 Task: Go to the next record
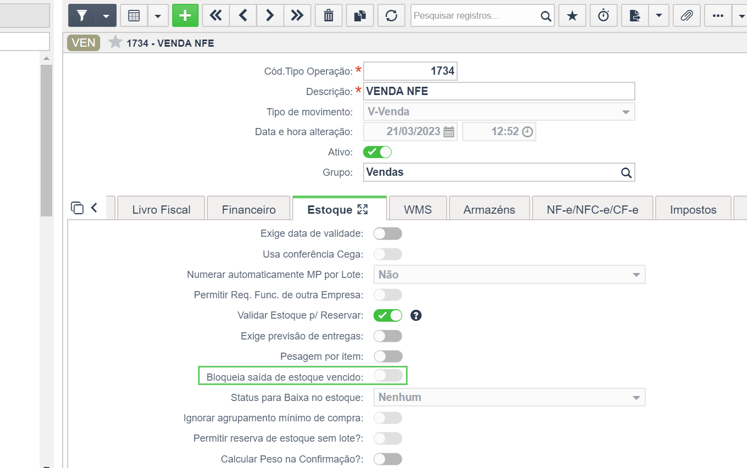pos(270,15)
